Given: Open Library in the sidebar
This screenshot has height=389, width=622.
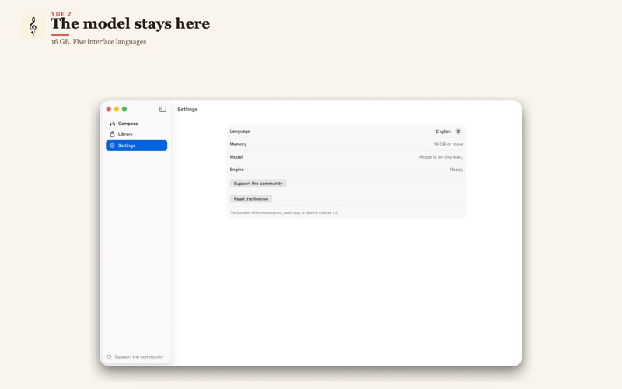Looking at the screenshot, I should tap(137, 134).
